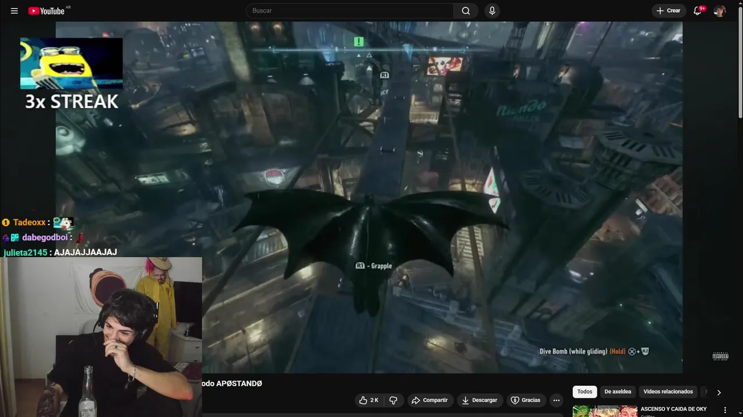The height and width of the screenshot is (417, 743).
Task: Click the magnifier search button
Action: [x=466, y=10]
